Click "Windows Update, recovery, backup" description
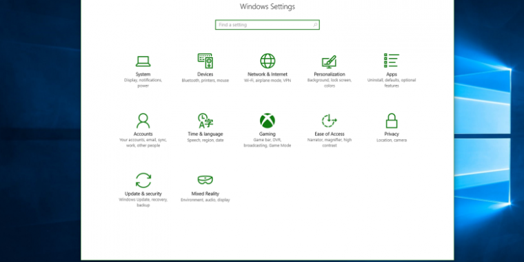The width and height of the screenshot is (524, 262). (143, 203)
